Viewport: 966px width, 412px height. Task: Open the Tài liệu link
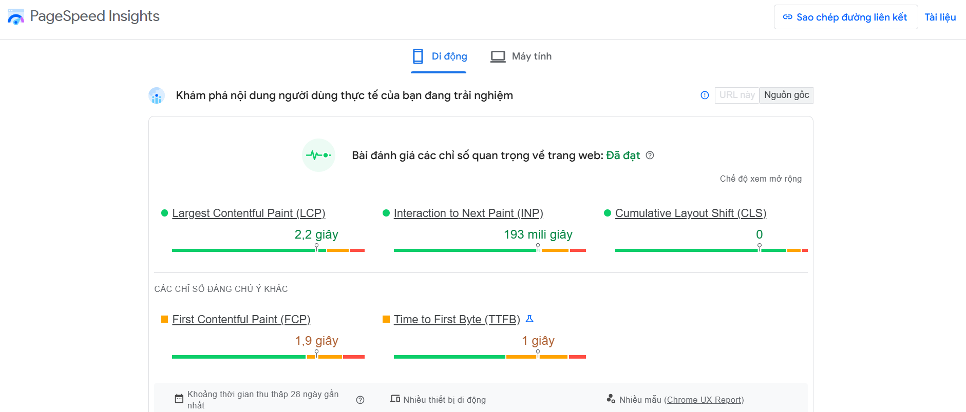click(x=940, y=16)
